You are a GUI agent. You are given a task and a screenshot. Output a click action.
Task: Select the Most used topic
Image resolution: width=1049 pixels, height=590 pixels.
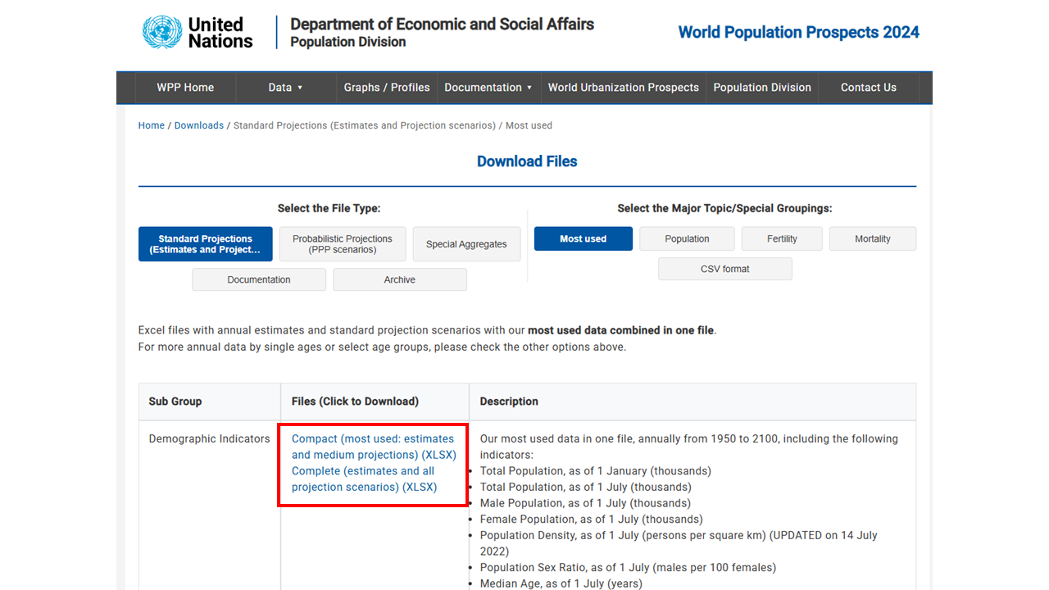pyautogui.click(x=583, y=238)
